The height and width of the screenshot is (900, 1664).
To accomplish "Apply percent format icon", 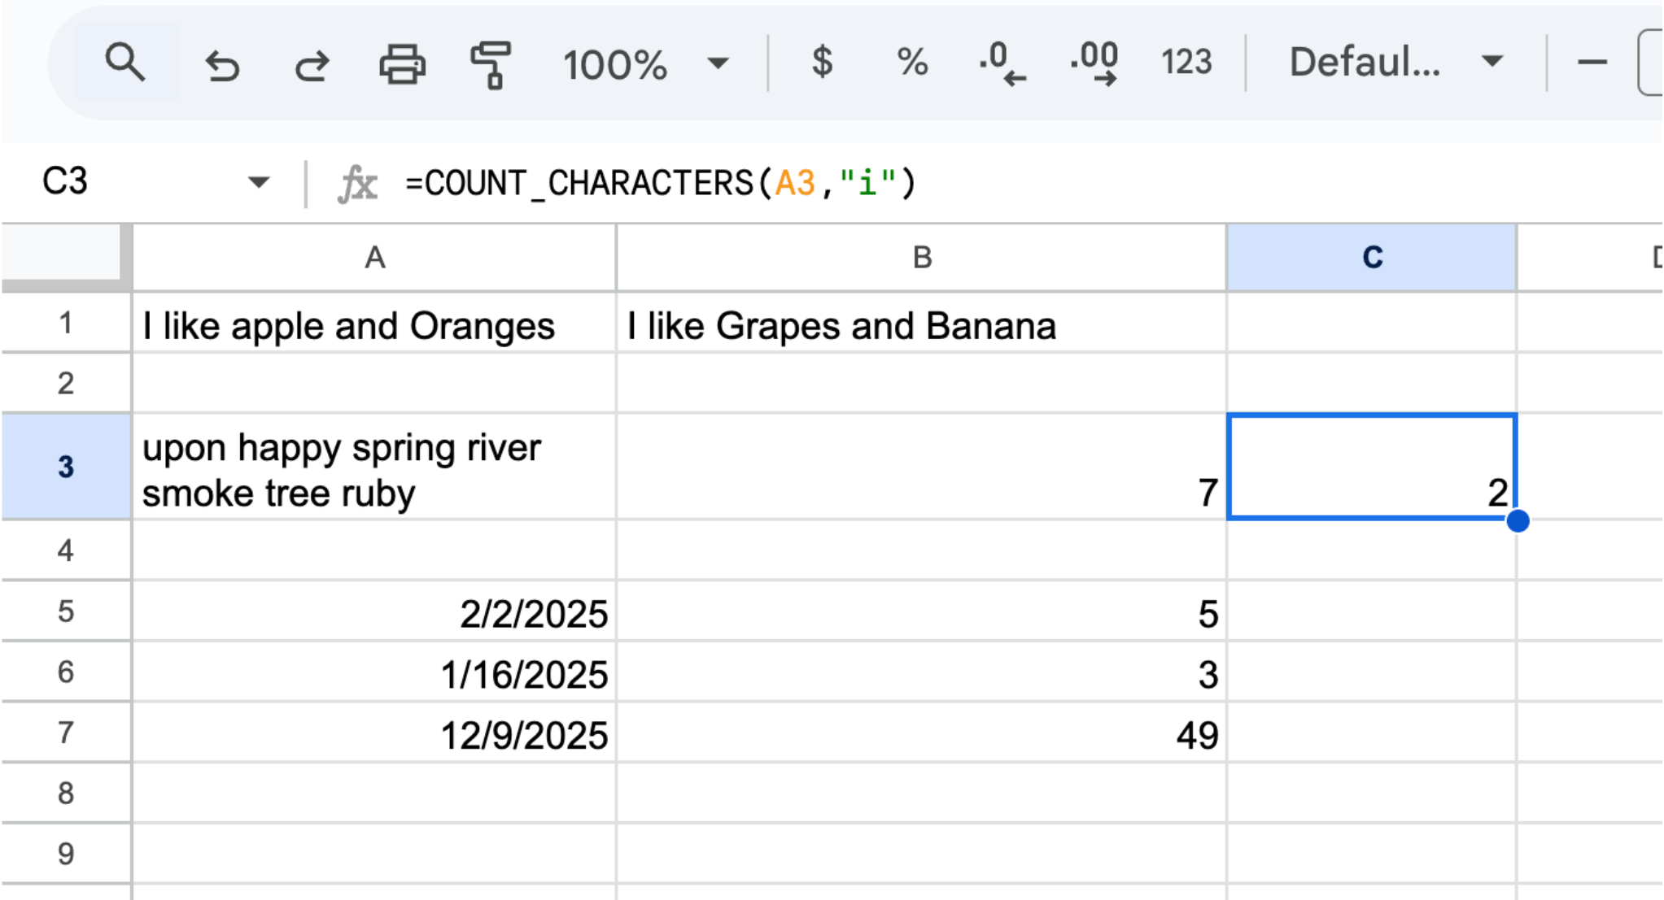I will click(x=911, y=63).
